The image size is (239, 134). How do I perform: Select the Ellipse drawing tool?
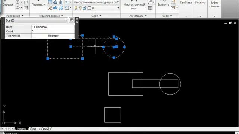click(18, 7)
